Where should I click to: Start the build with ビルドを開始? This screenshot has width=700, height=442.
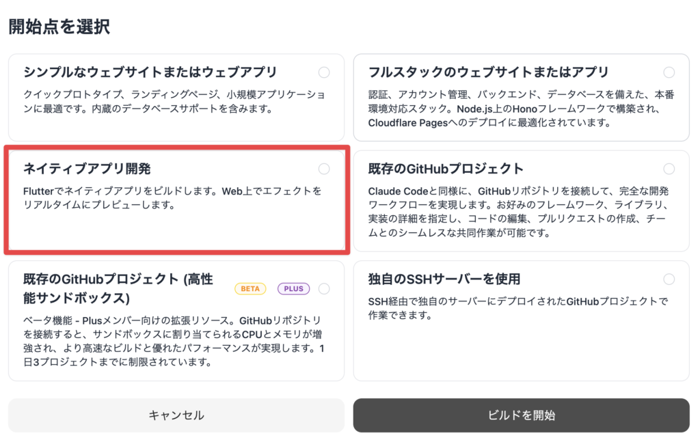tap(522, 415)
